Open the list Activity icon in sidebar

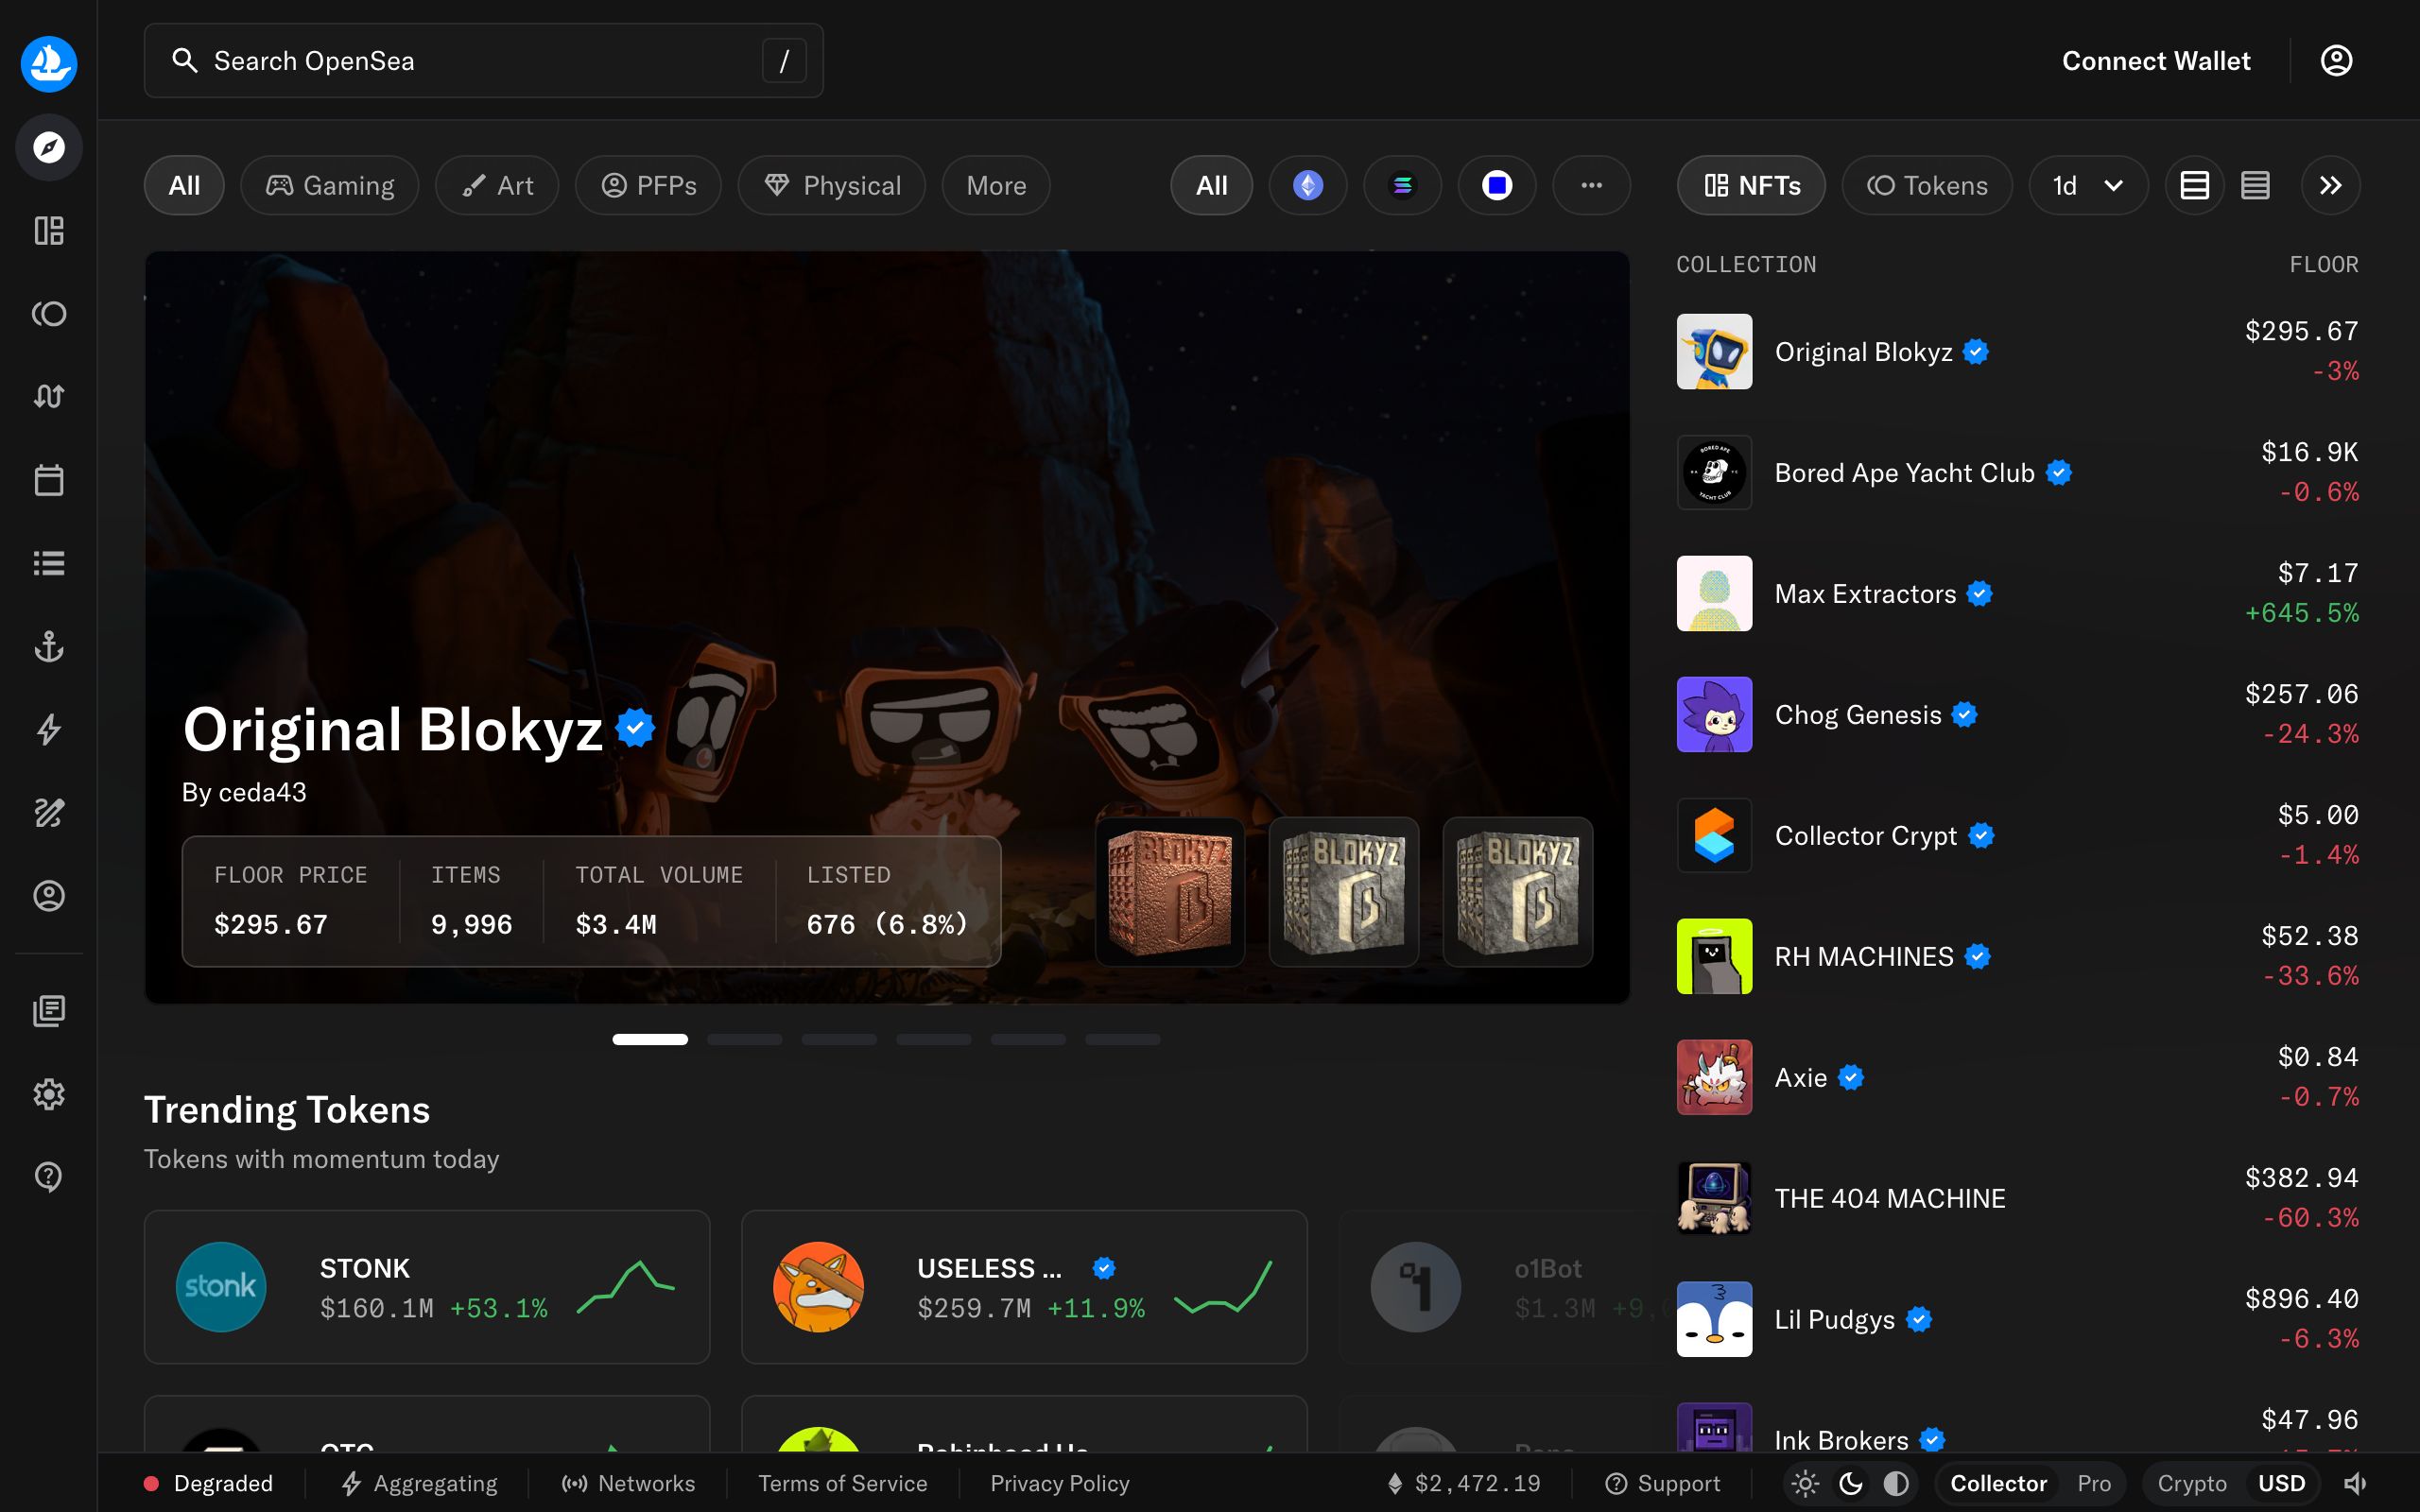[x=49, y=563]
